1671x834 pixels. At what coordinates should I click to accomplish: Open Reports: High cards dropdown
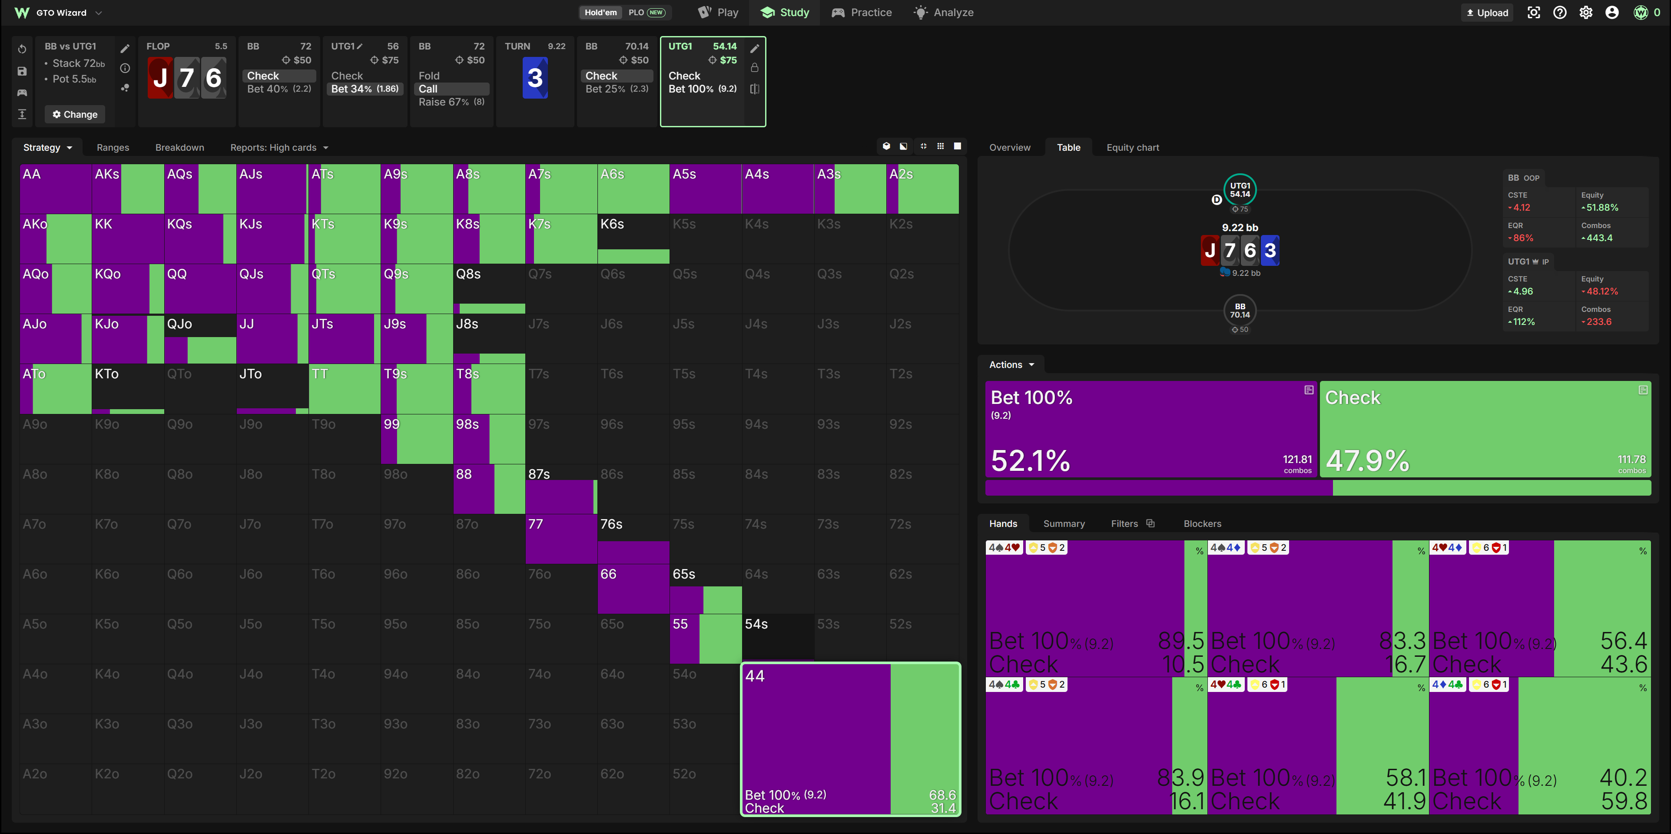tap(279, 147)
